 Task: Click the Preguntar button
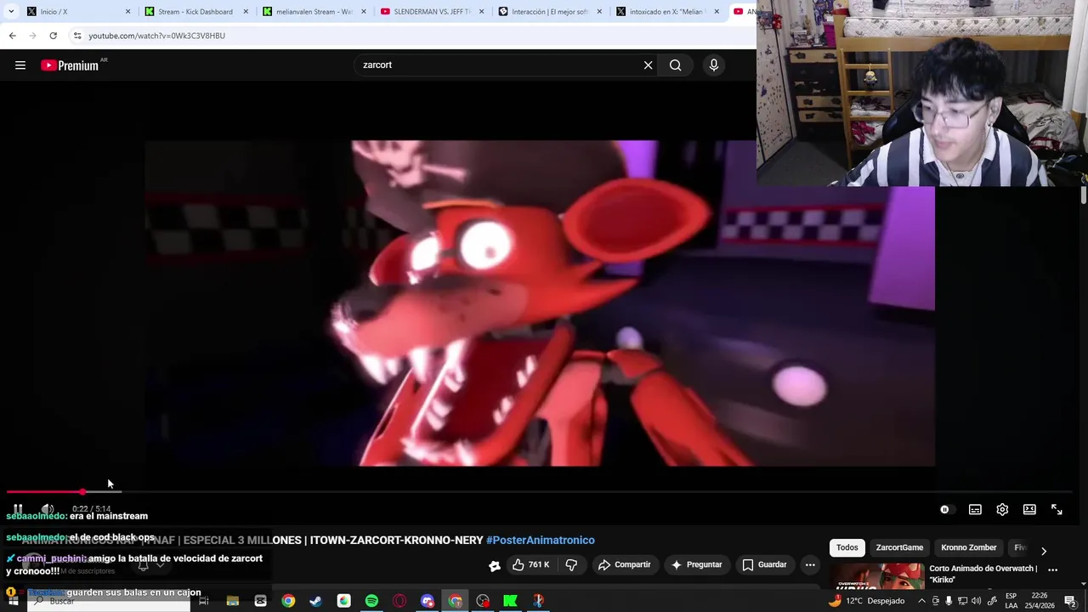tap(696, 564)
